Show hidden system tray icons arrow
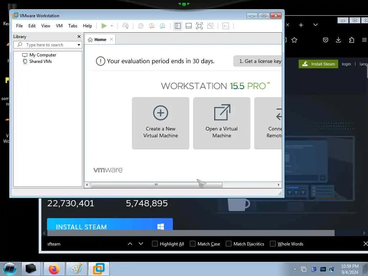This screenshot has width=368, height=276. [295, 269]
